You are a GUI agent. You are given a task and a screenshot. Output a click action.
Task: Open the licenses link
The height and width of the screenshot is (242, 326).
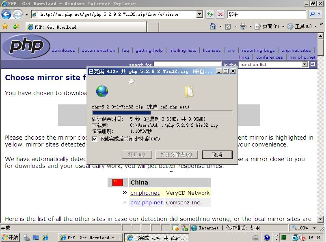[212, 50]
